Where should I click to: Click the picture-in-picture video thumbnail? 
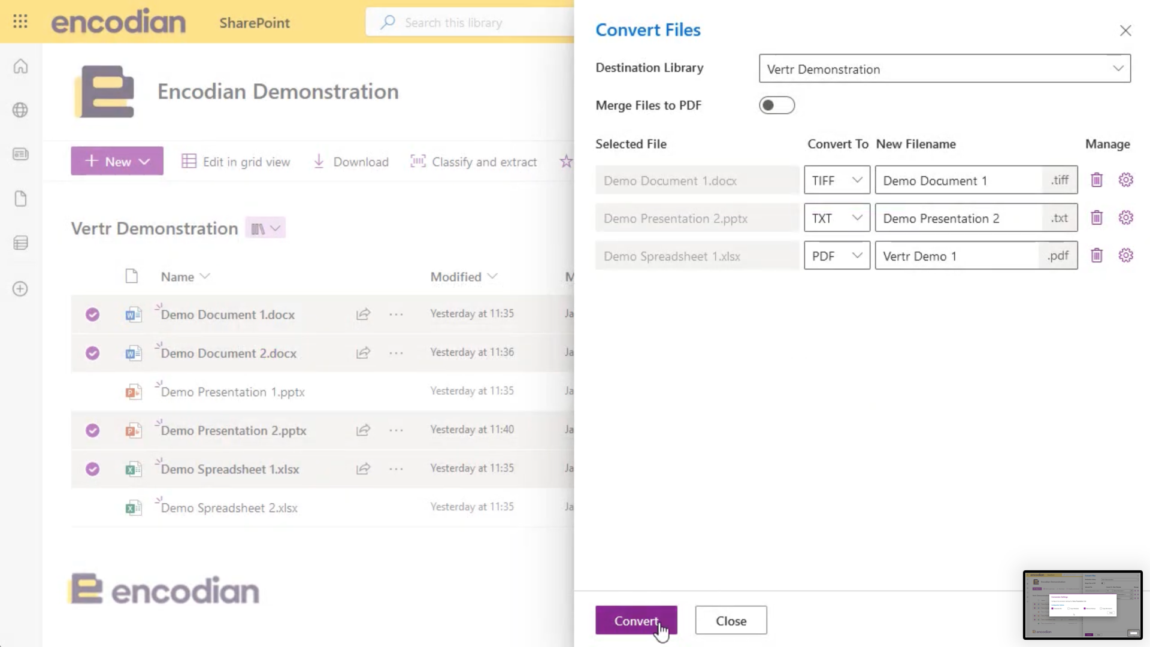pyautogui.click(x=1082, y=604)
